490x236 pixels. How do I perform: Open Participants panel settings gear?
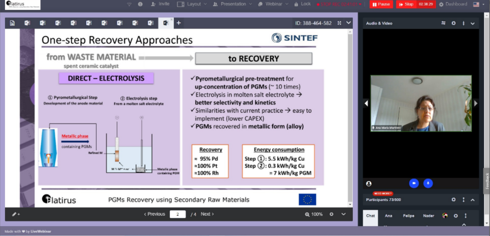[453, 200]
